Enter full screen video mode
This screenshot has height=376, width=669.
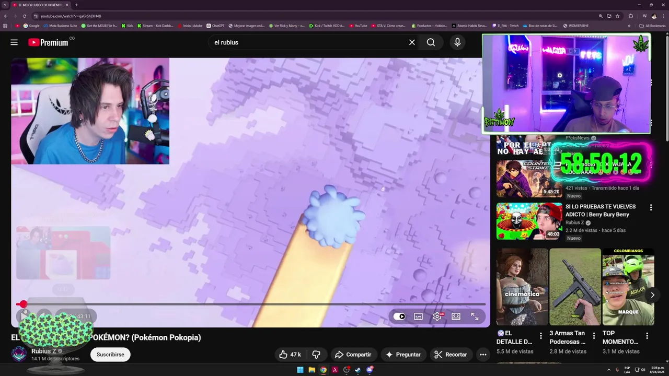[475, 316]
